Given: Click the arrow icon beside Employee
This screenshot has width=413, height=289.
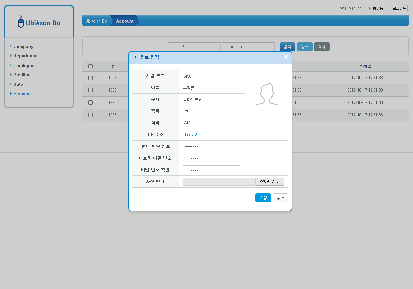Looking at the screenshot, I should 11,65.
